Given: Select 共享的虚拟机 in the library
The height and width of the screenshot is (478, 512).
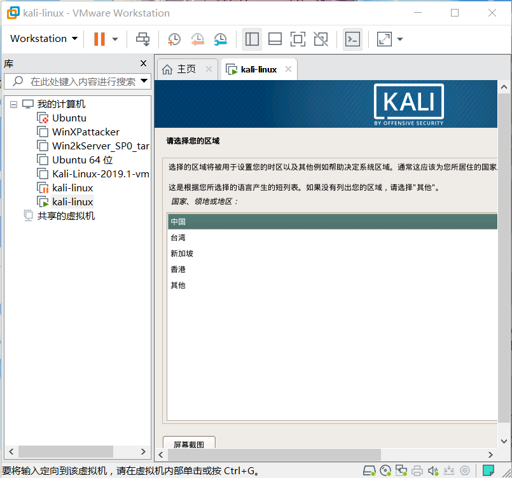Looking at the screenshot, I should click(x=66, y=216).
